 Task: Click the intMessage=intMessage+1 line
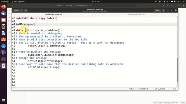coord(46,61)
